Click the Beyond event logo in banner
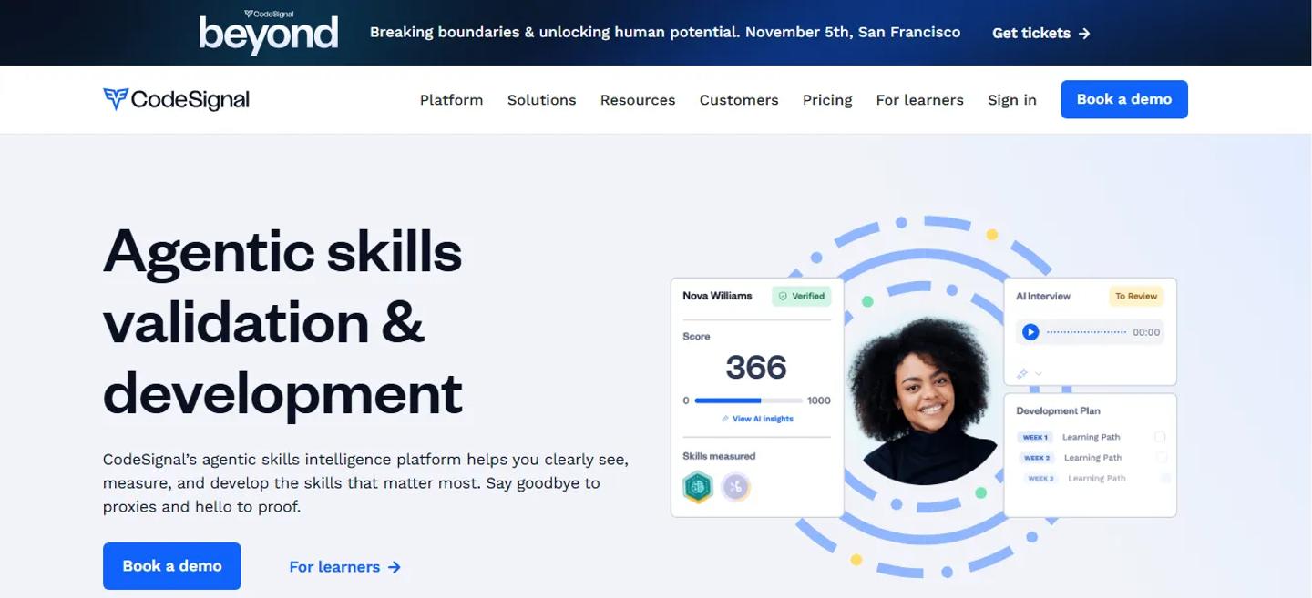The width and height of the screenshot is (1312, 598). [269, 31]
